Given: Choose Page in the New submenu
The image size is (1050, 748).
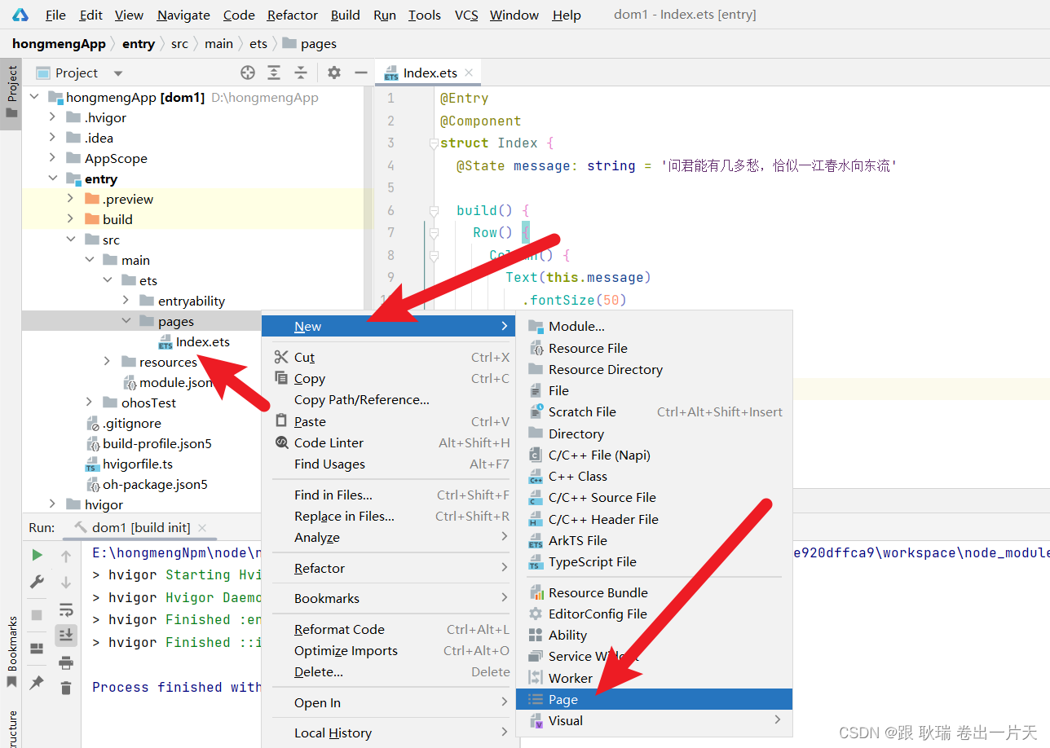Looking at the screenshot, I should pos(654,699).
